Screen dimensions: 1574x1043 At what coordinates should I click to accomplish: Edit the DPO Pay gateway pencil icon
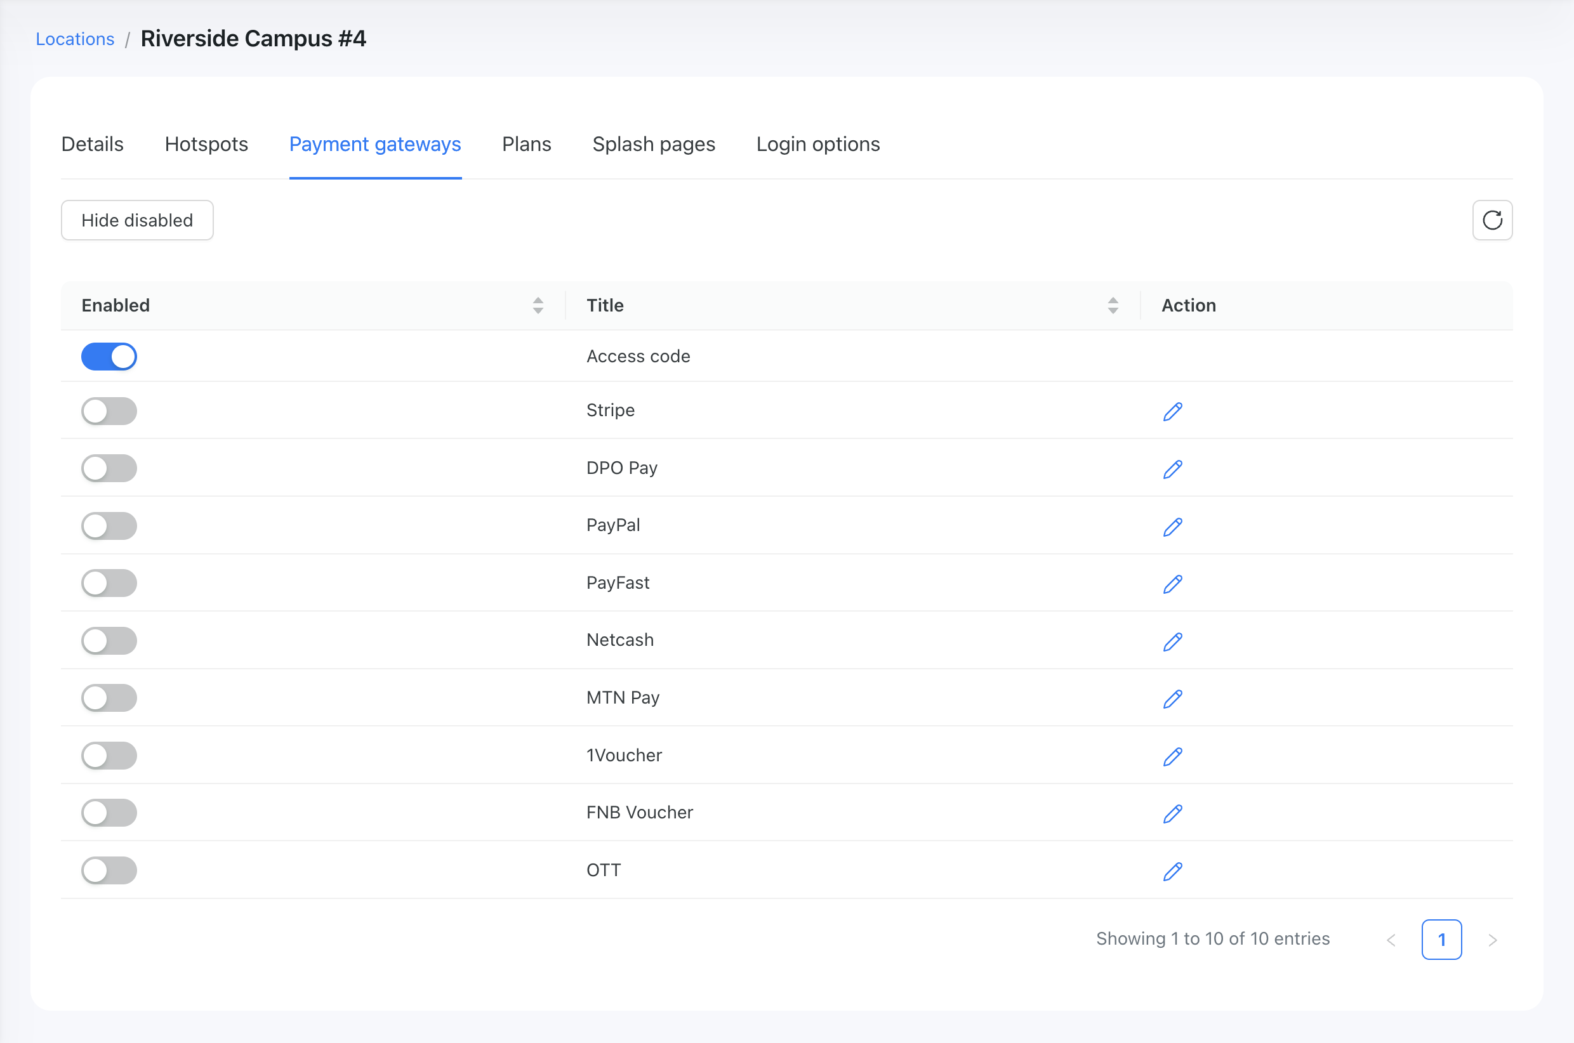tap(1172, 469)
